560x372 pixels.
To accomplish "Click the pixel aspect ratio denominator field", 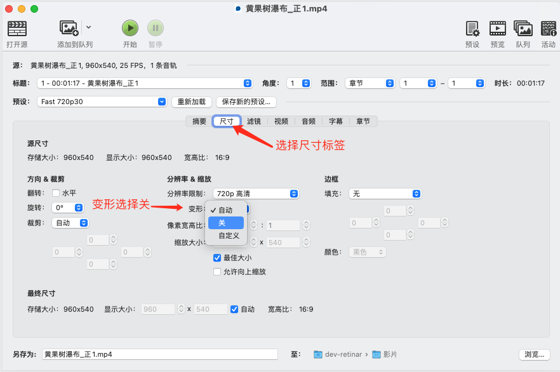I will [x=283, y=225].
